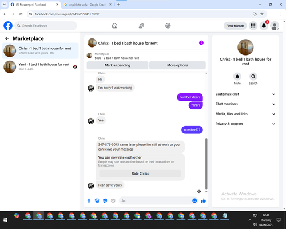Viewport: 286px width, 229px height.
Task: Click the browser Back arrow
Action: coord(5,14)
